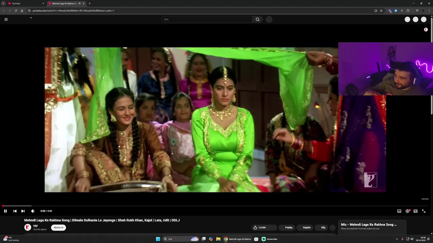This screenshot has height=243, width=433.
Task: Like the video showing 1,6 Mn
Action: [259, 227]
